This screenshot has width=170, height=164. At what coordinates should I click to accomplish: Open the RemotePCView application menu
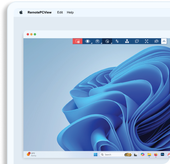[40, 12]
